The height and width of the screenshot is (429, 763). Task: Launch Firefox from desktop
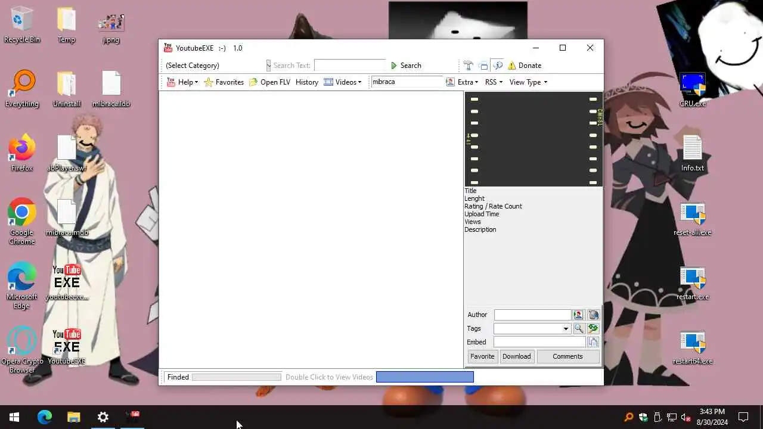coord(22,154)
